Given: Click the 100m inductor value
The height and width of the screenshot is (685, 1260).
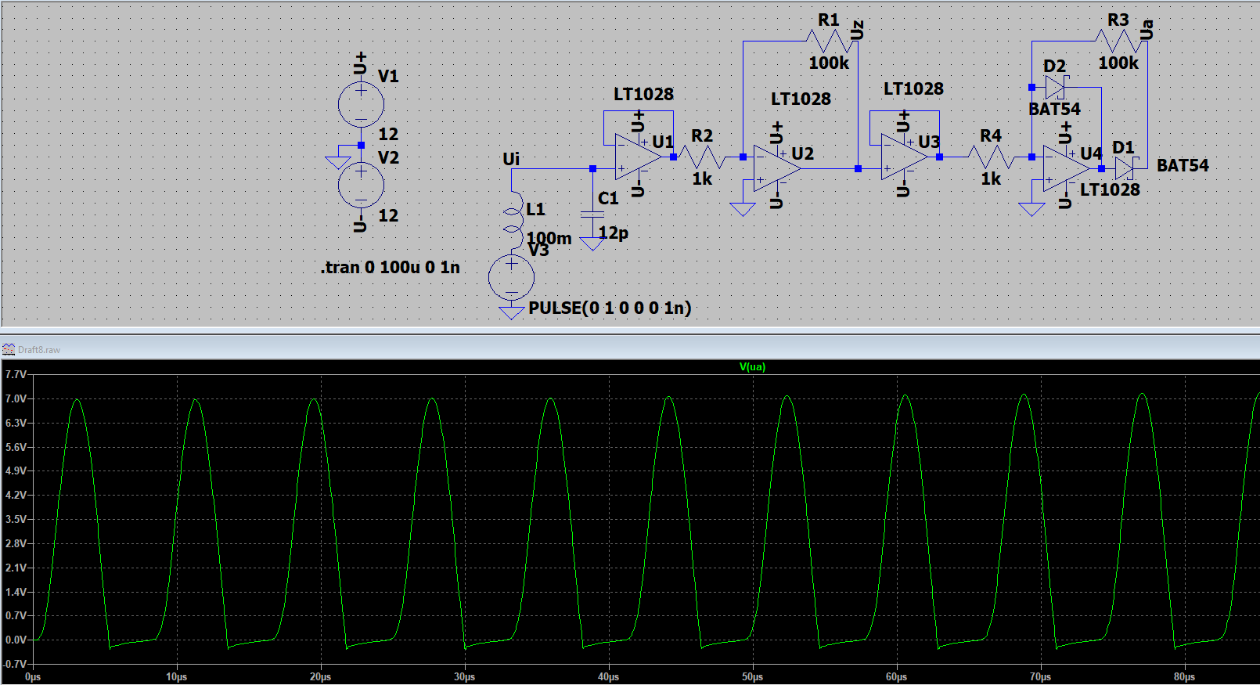Looking at the screenshot, I should [549, 238].
